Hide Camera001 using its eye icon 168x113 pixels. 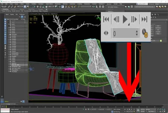(x=9, y=34)
